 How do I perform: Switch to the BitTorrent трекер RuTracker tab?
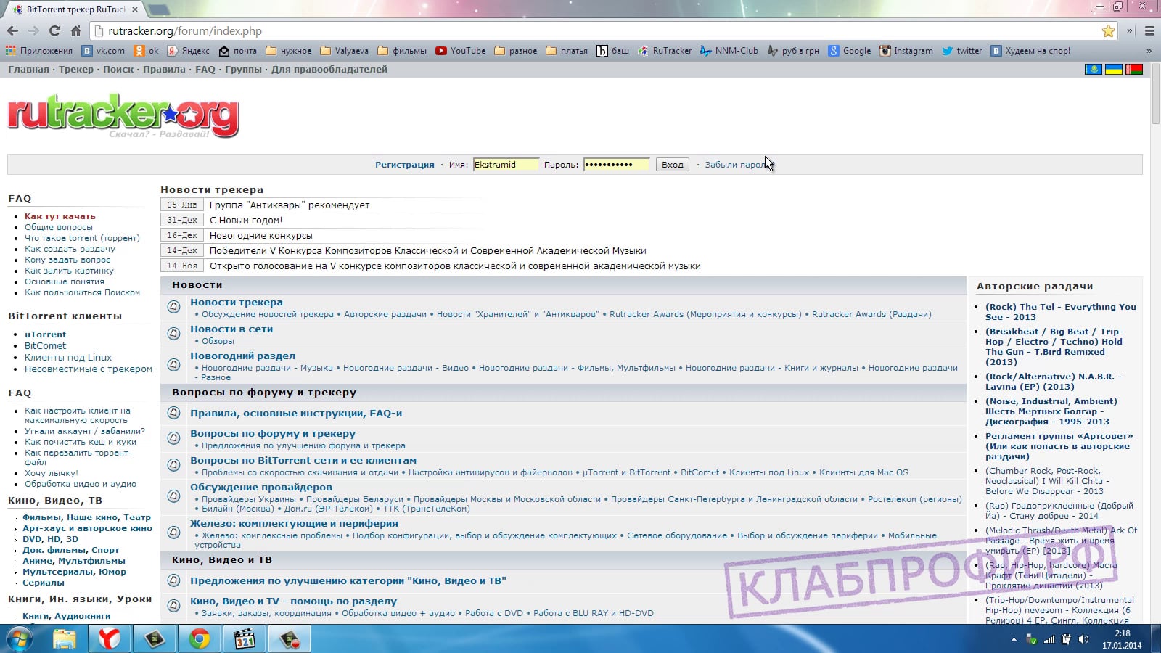point(75,9)
